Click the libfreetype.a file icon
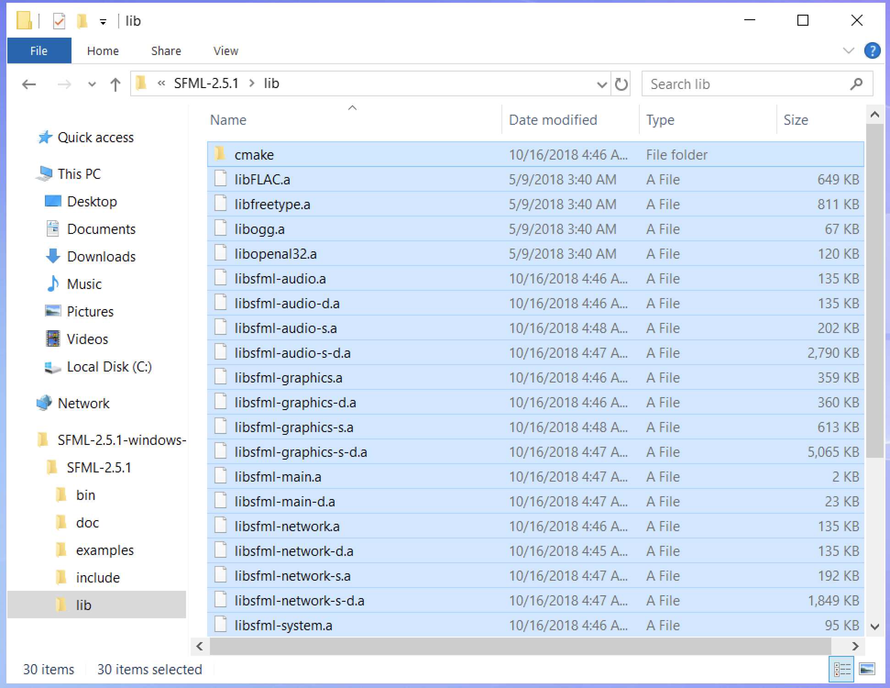 [x=220, y=203]
